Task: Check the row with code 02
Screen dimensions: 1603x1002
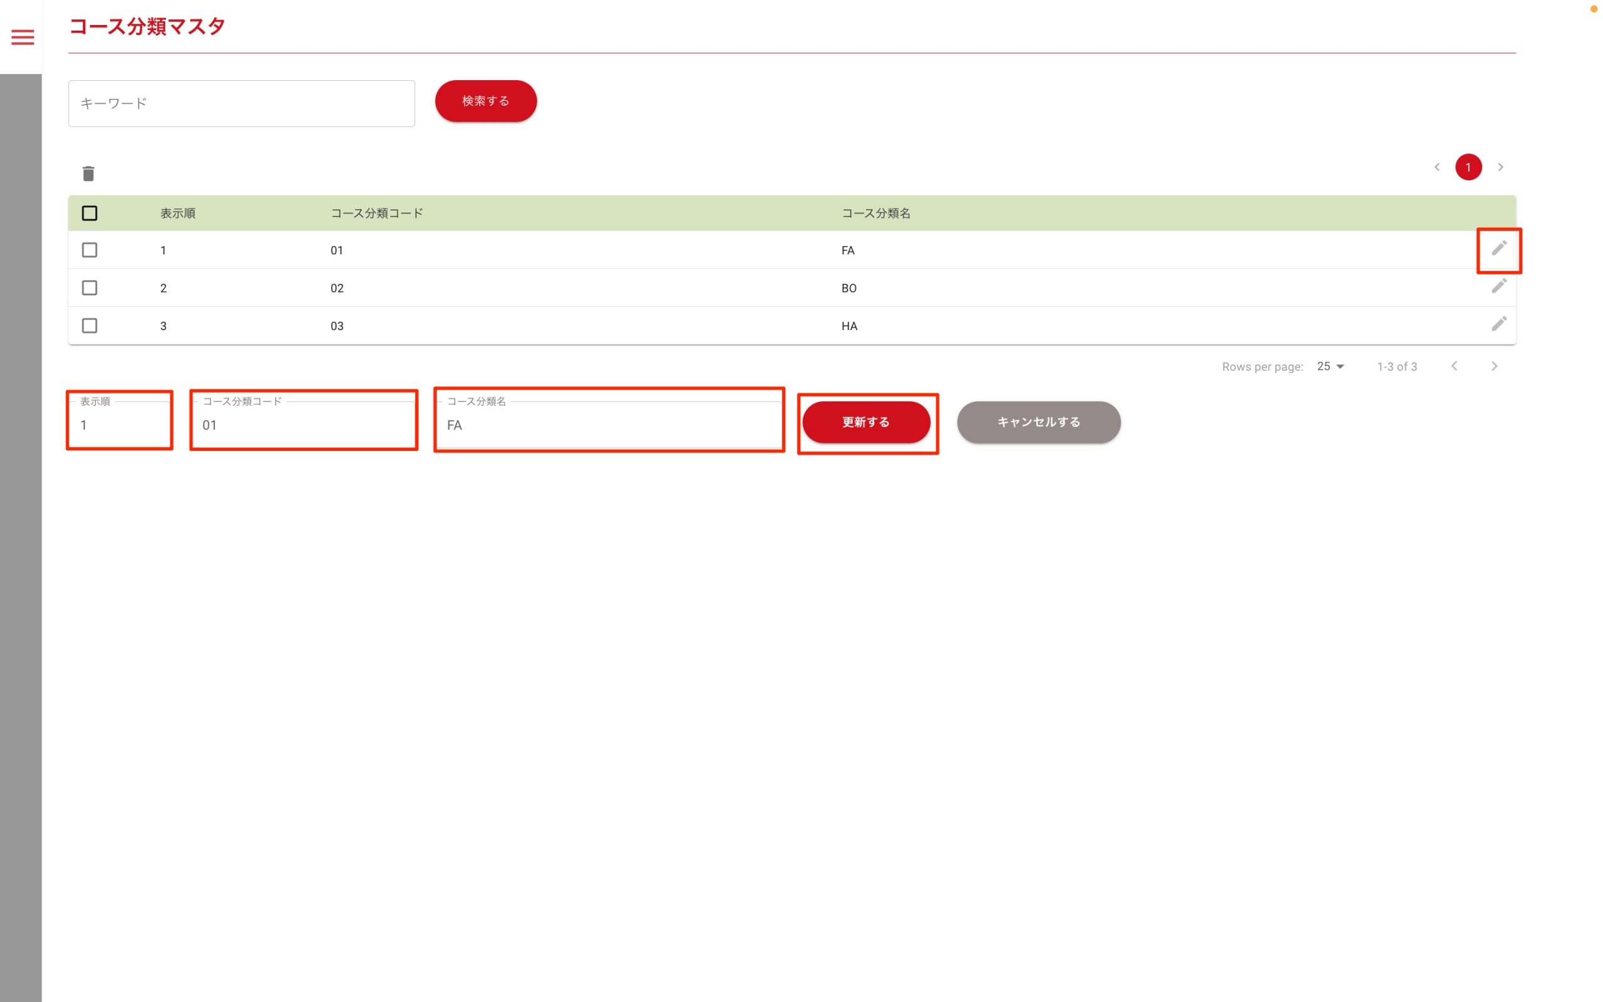Action: 90,287
